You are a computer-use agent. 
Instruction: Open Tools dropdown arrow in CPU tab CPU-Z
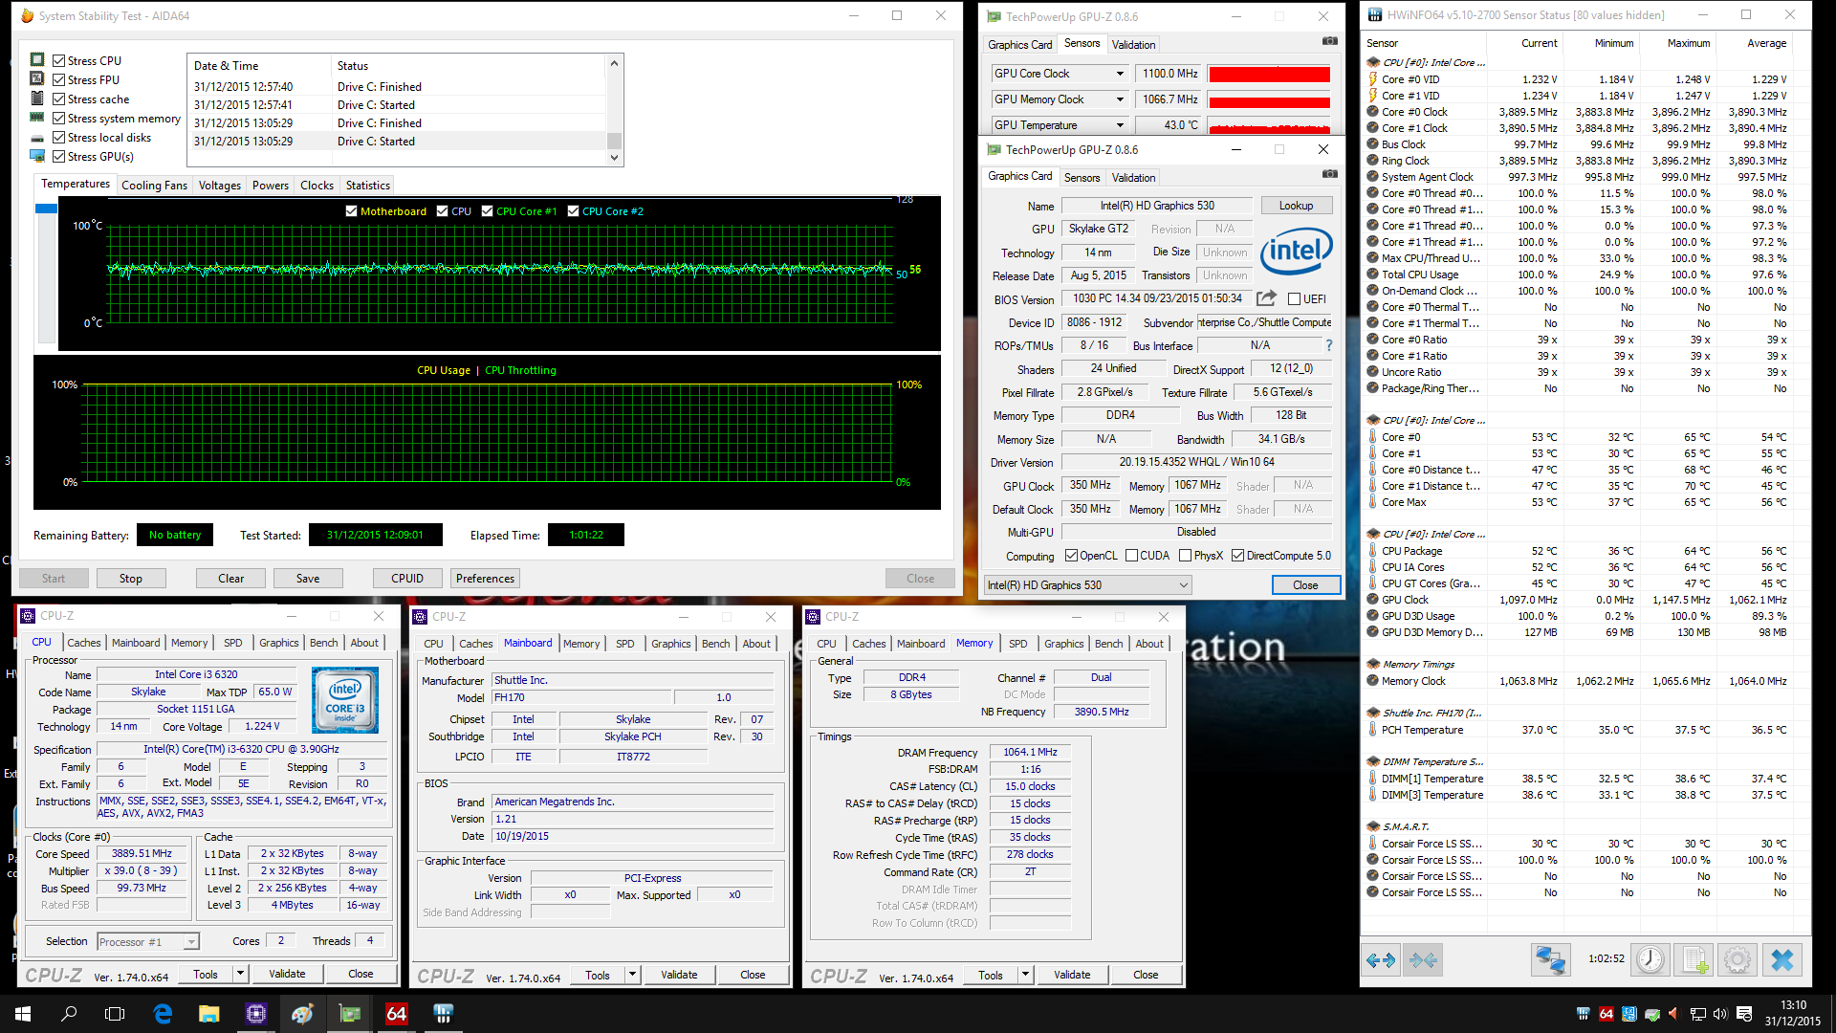pyautogui.click(x=240, y=974)
